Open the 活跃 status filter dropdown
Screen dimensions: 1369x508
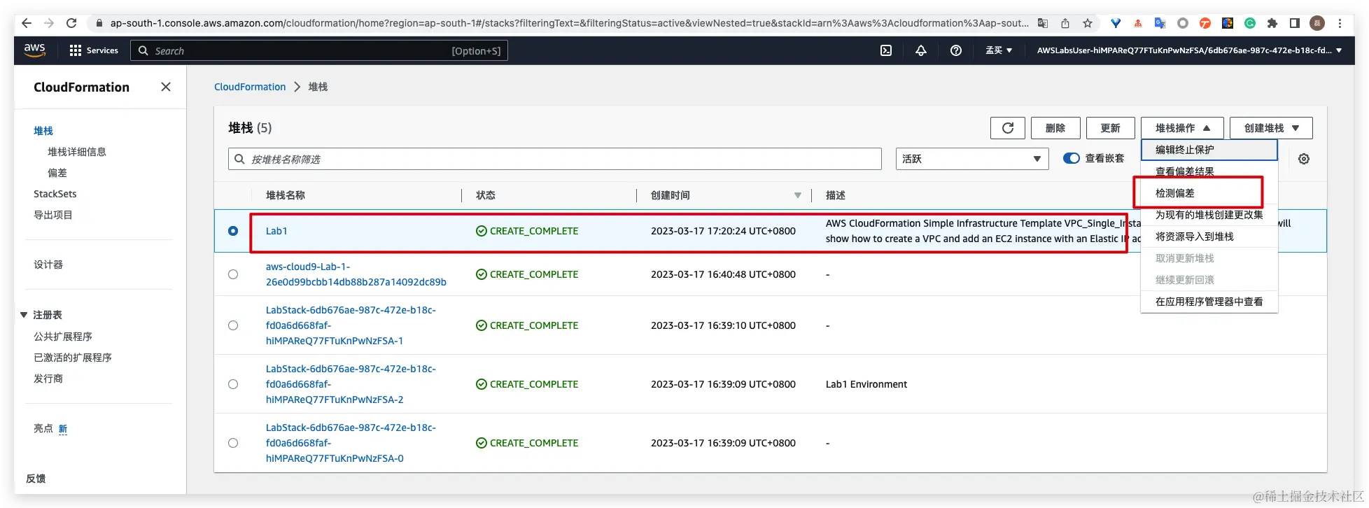click(972, 159)
